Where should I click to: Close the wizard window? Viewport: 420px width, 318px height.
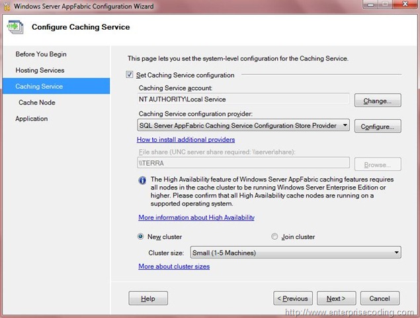coord(405,4)
